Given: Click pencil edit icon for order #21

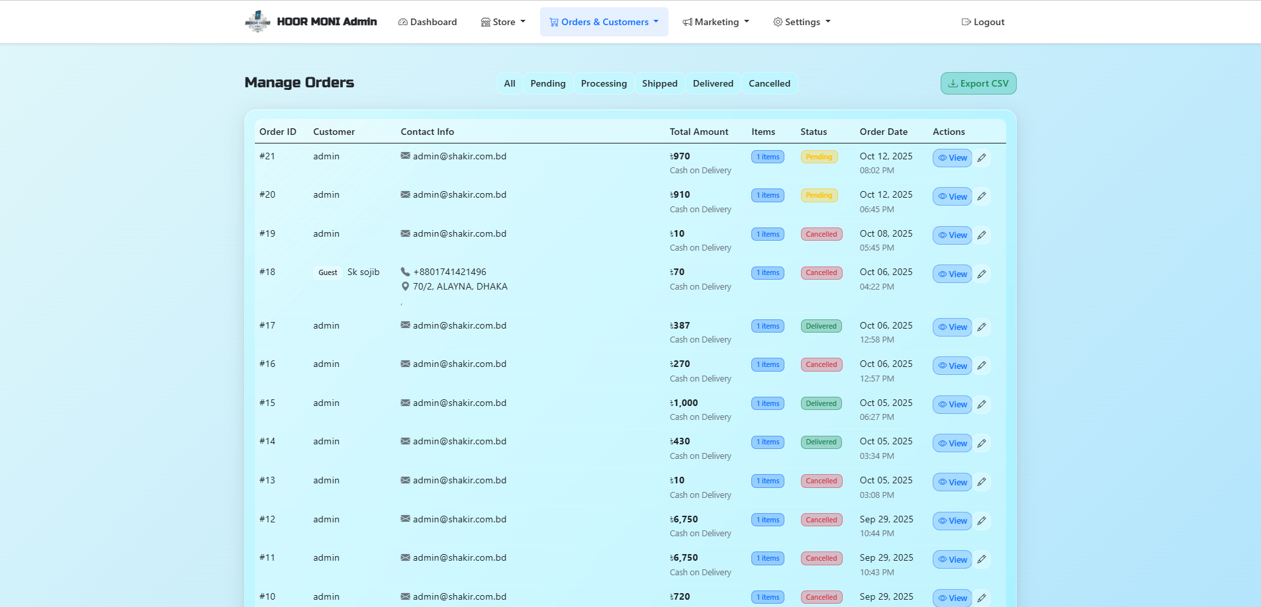Looking at the screenshot, I should (982, 158).
